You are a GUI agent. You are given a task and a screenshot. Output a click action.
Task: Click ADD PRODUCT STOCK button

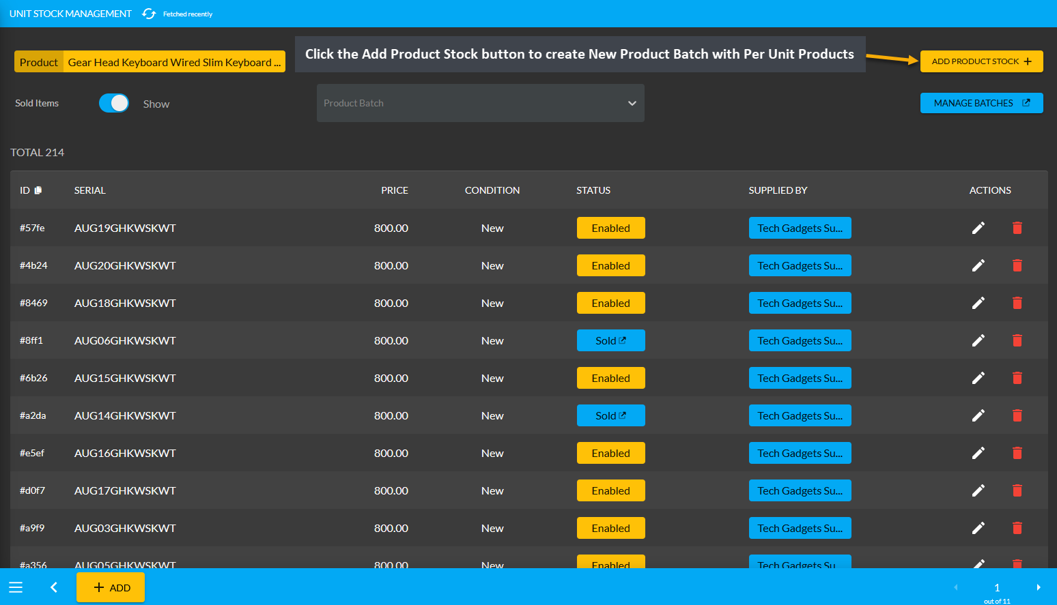point(982,61)
